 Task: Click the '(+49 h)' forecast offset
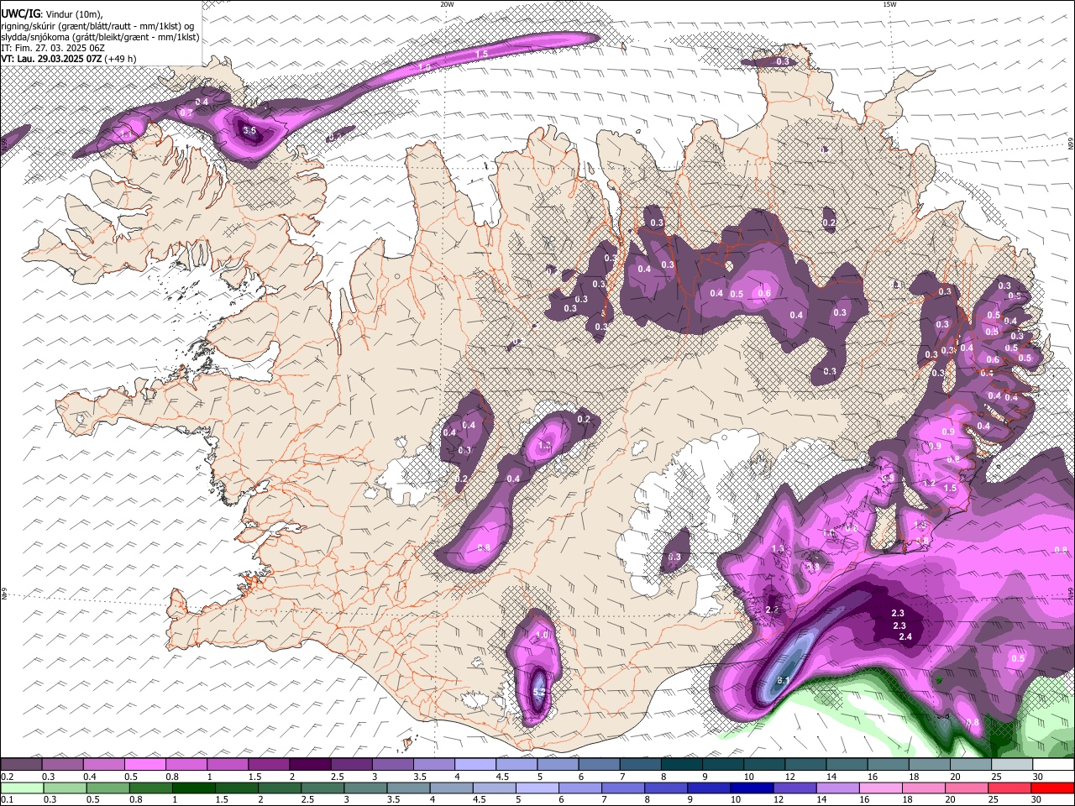[x=121, y=59]
